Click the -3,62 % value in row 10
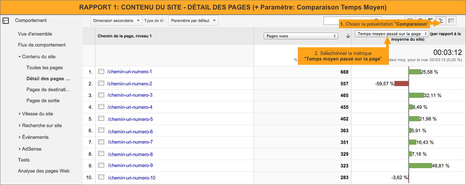Viewport: 466px width, 185px height. (400, 178)
